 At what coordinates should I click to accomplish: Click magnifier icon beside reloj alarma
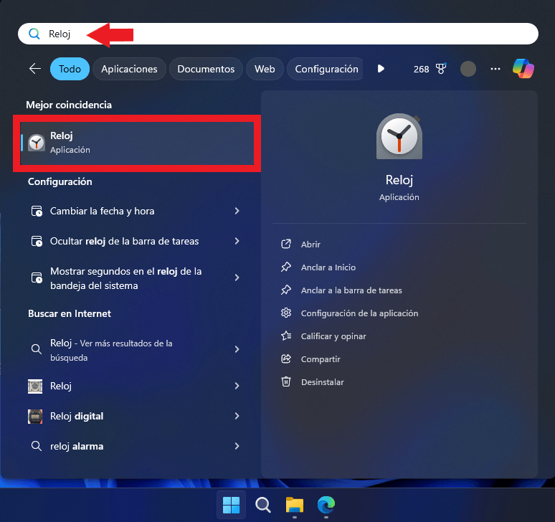click(37, 446)
